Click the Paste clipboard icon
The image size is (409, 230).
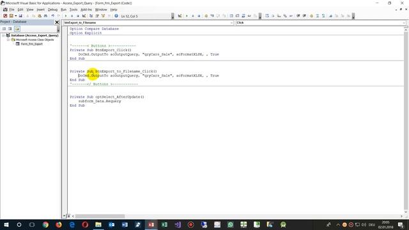coord(40,16)
